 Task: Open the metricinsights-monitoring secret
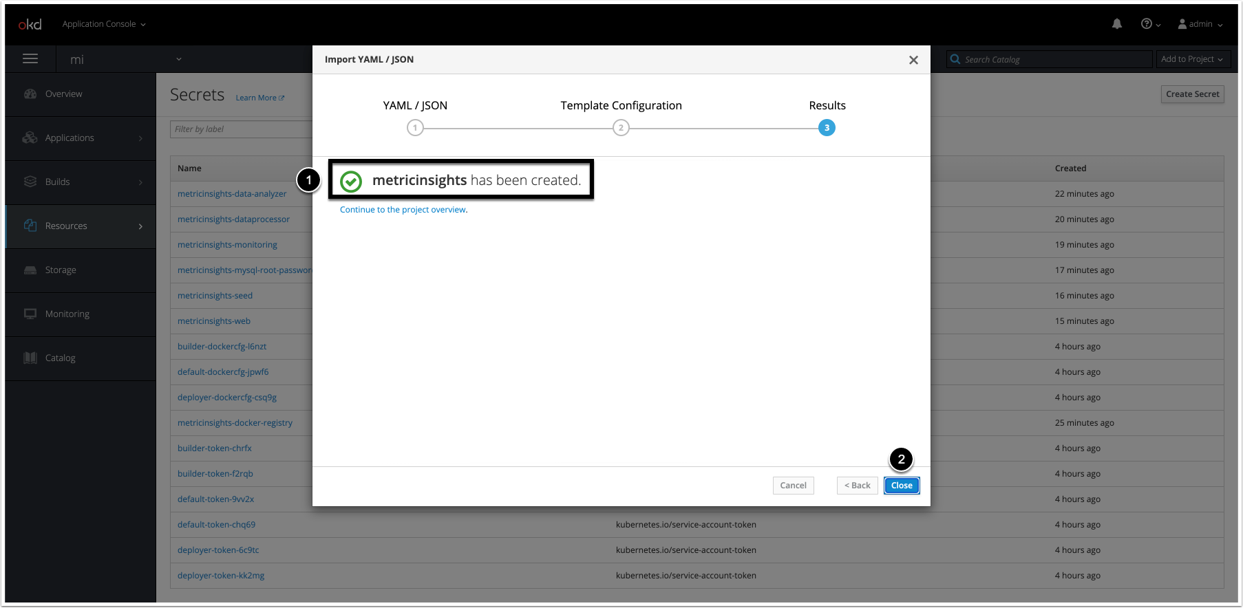point(227,245)
